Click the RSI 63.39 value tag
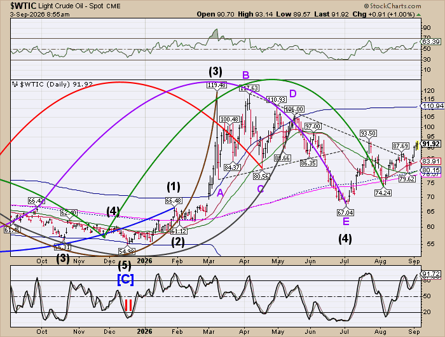The width and height of the screenshot is (445, 337). 431,42
